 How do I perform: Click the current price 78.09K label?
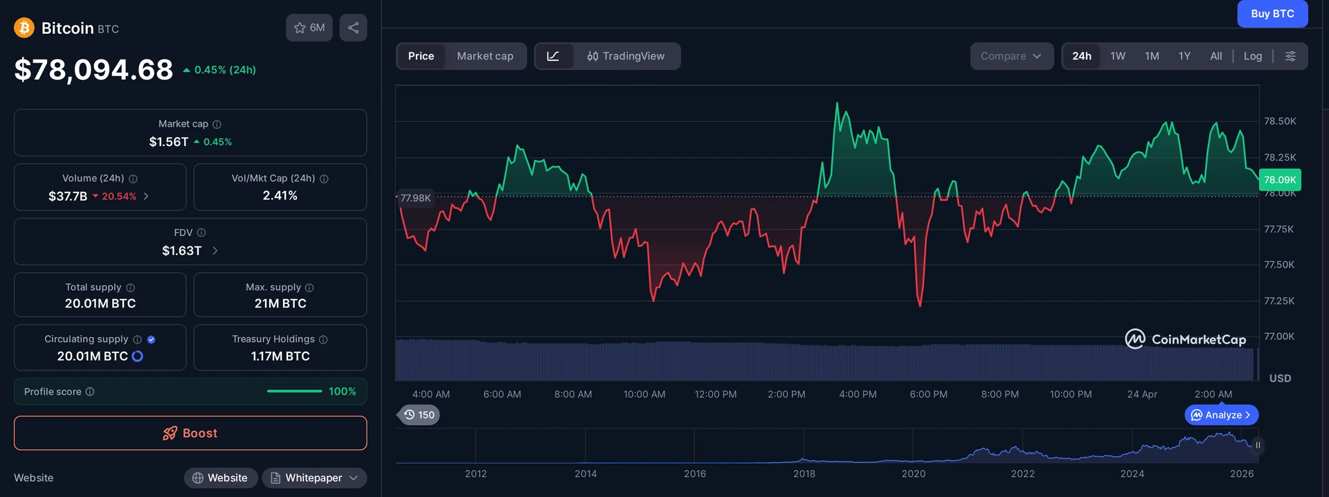click(x=1280, y=180)
